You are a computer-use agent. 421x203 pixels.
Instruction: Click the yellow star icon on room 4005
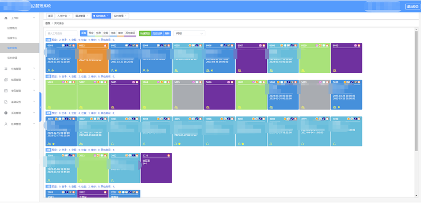pos(179,144)
